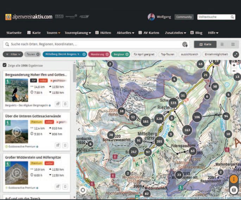Open Über die Unteren Gottesackerwände title
The image size is (241, 200).
pos(33,116)
